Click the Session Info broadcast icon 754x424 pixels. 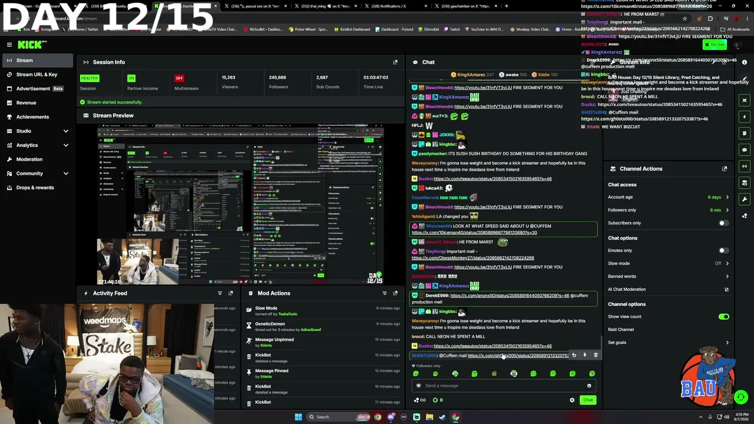coord(86,62)
